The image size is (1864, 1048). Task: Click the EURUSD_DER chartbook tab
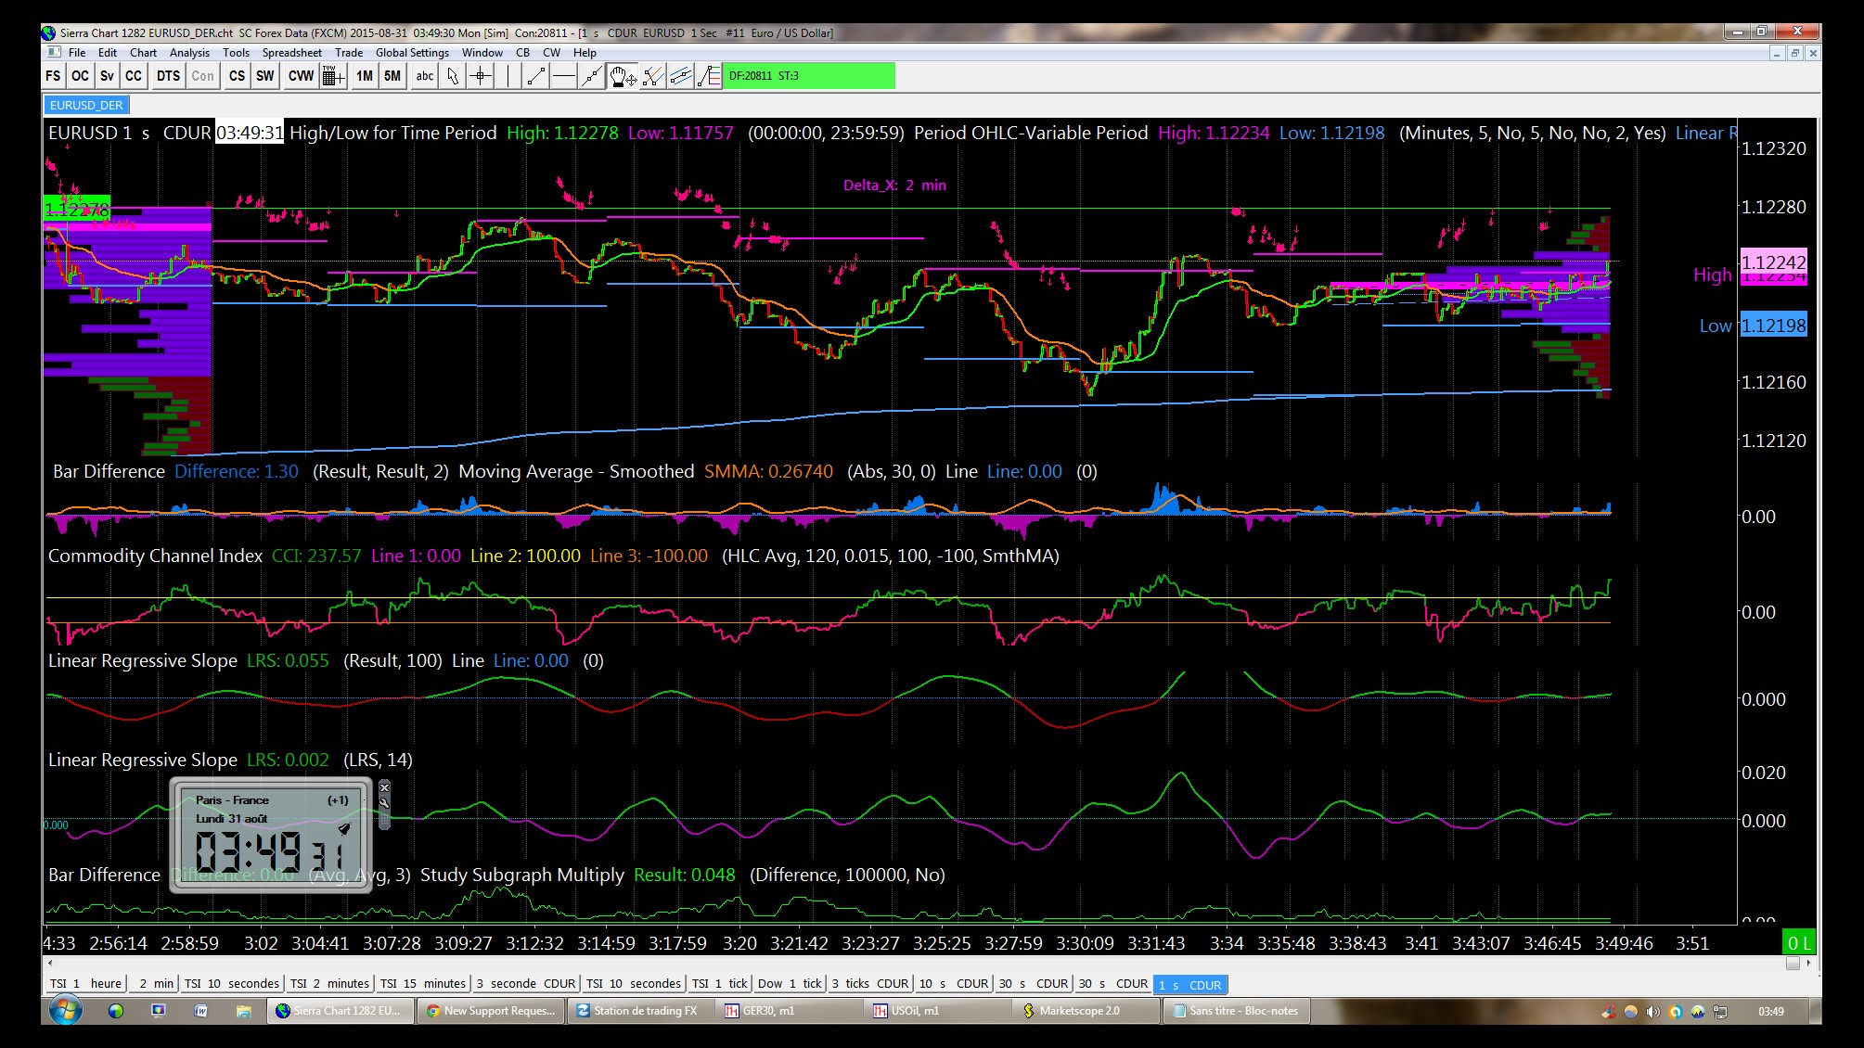point(86,105)
